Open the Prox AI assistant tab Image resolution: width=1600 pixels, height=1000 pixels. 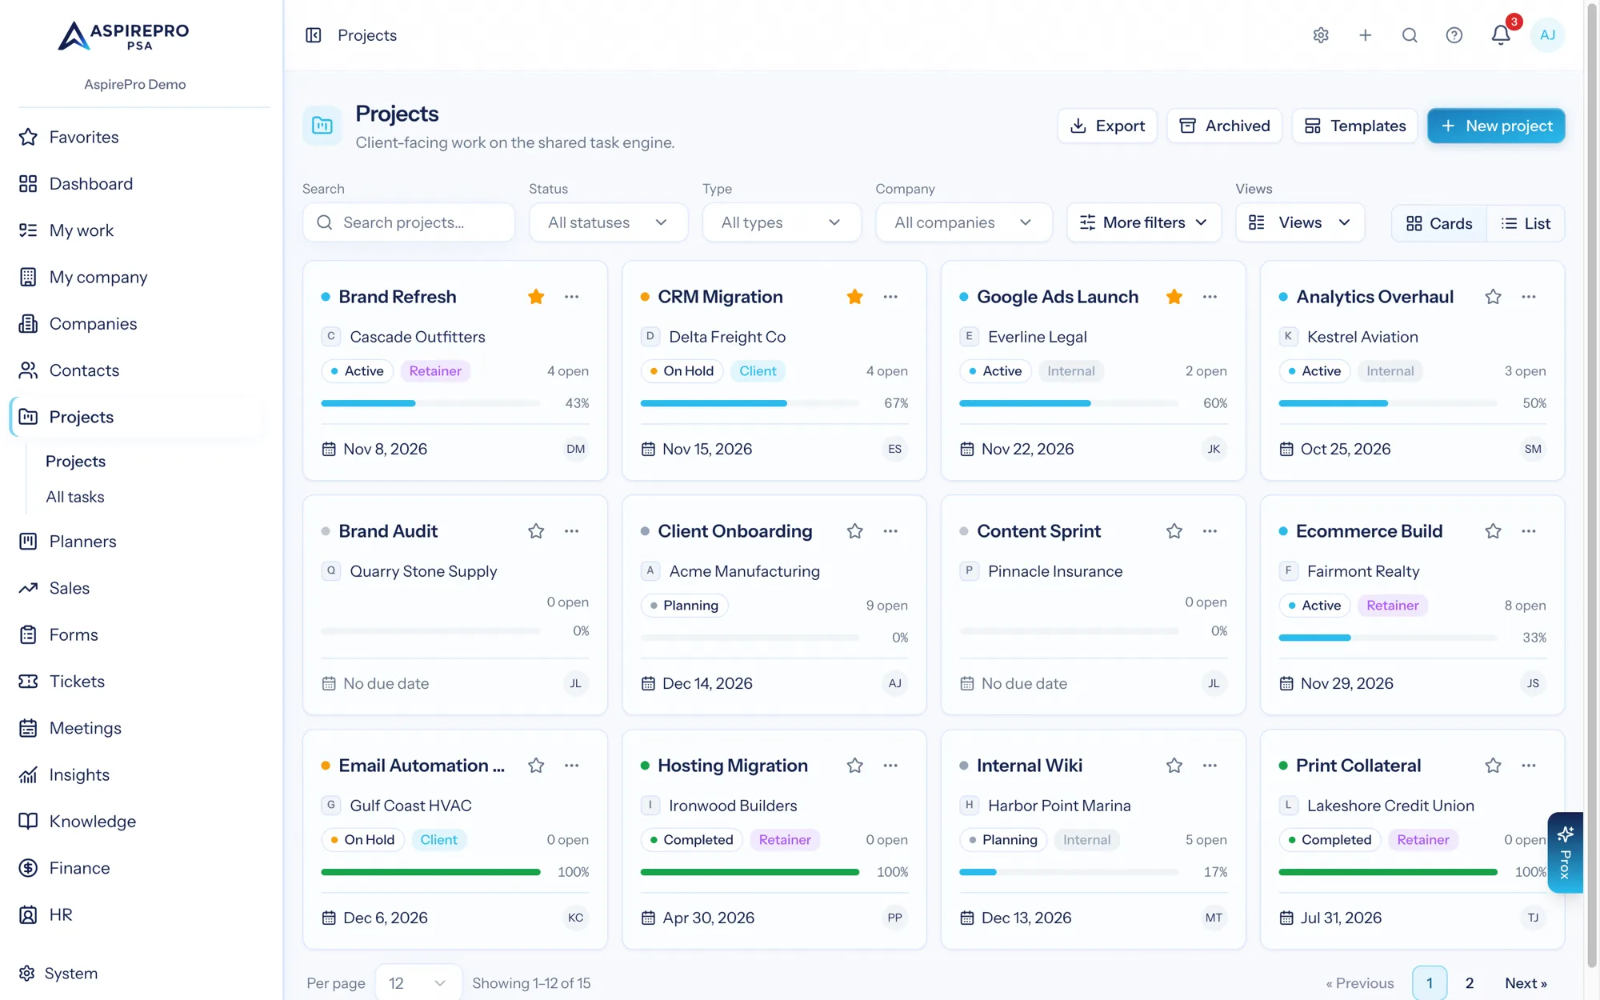pos(1565,853)
